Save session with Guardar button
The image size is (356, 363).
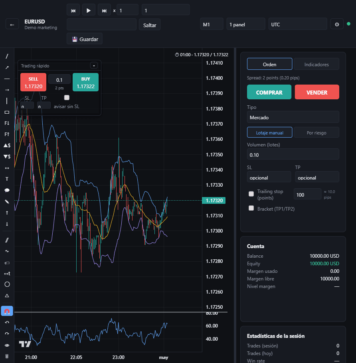85,39
